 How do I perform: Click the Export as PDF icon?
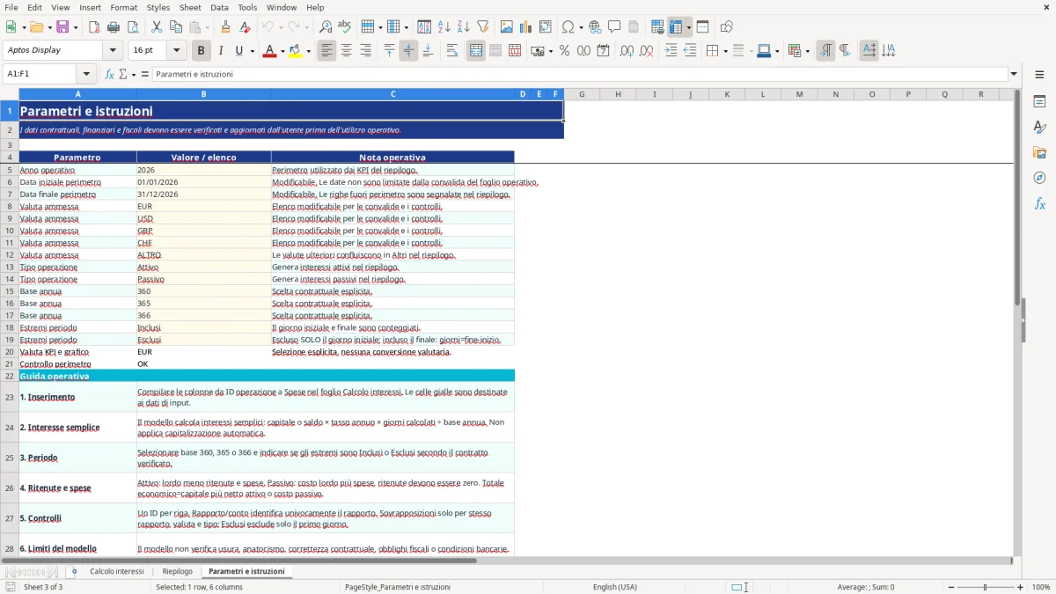[94, 27]
